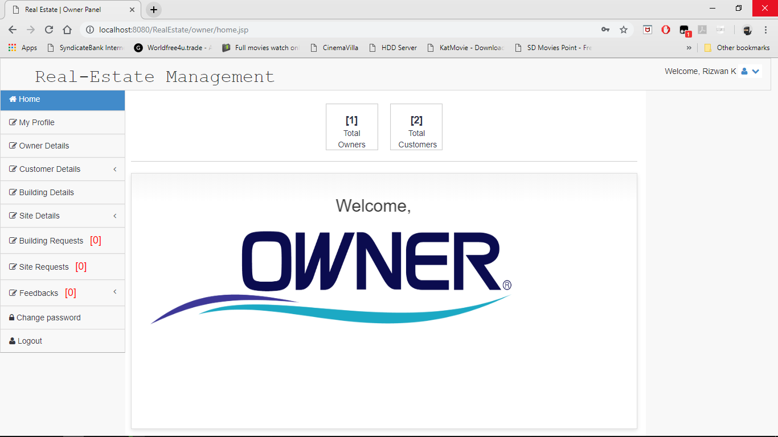Open the Other bookmarks folder
This screenshot has height=437, width=778.
tap(737, 48)
